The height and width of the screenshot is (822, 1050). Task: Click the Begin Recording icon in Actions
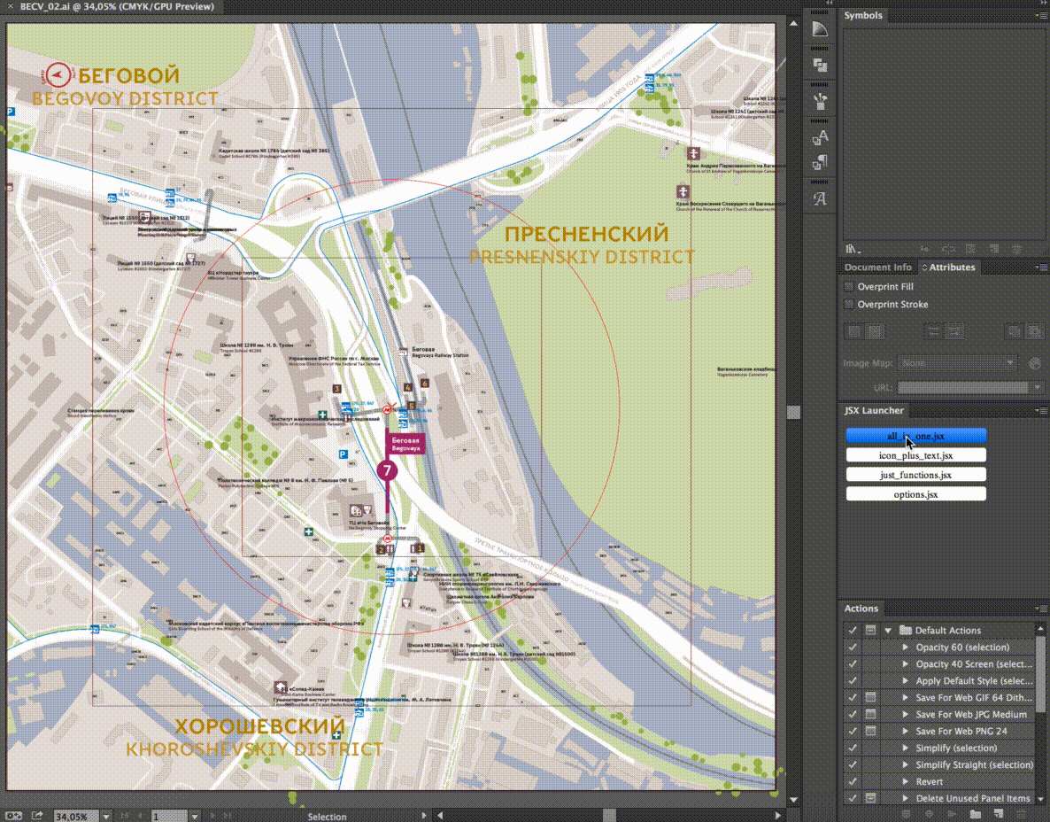(x=929, y=814)
